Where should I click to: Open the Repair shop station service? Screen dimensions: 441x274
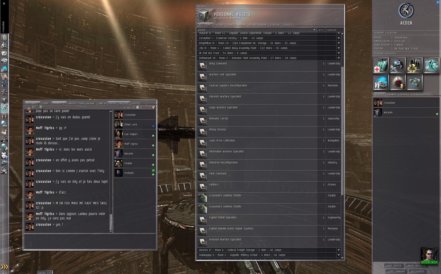click(x=398, y=65)
